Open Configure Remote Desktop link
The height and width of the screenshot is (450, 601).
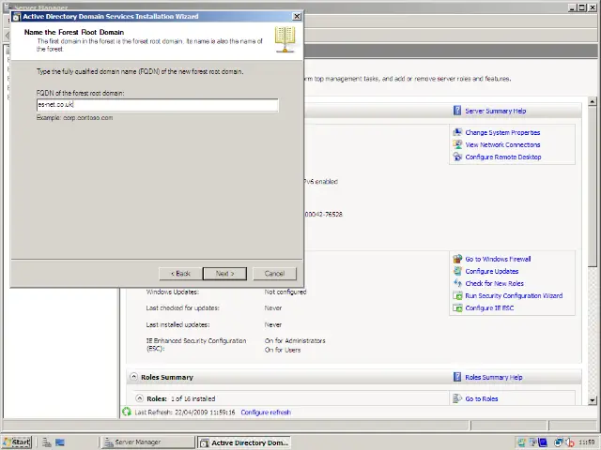[503, 157]
